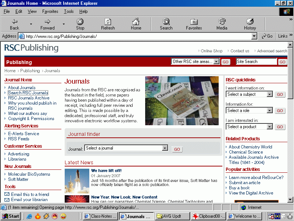Open the address bar dropdown list
The width and height of the screenshot is (294, 221).
point(254,36)
